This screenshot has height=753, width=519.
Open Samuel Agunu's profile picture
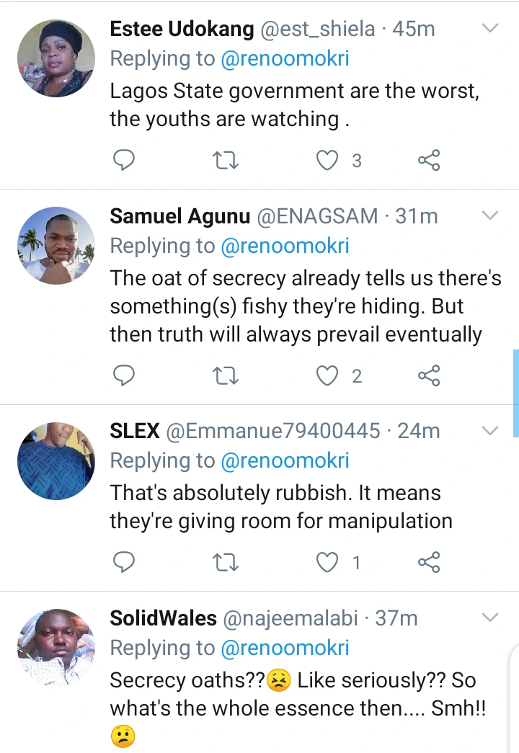(56, 246)
